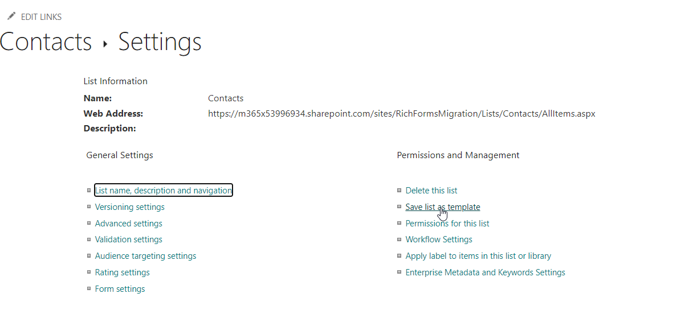Click the Contacts breadcrumb title
Viewport: 693px width, 314px height.
pyautogui.click(x=46, y=42)
